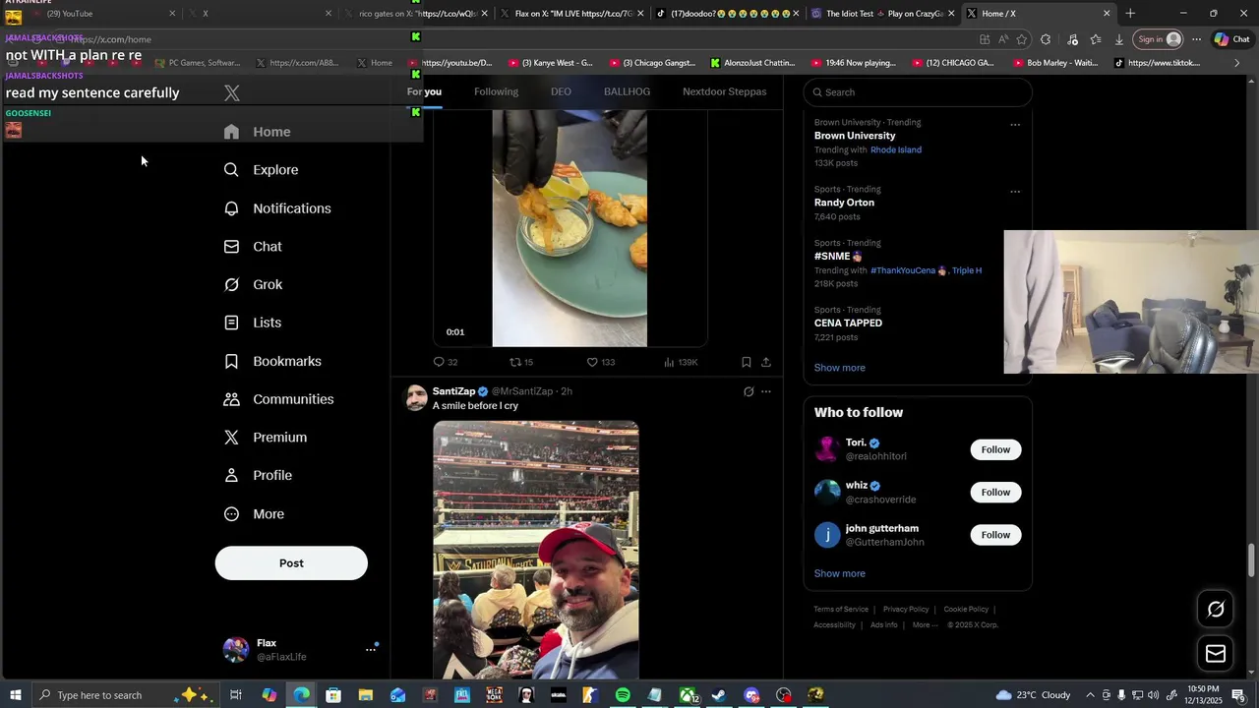Open Bookmarks in the sidebar
1259x708 pixels.
coord(273,361)
